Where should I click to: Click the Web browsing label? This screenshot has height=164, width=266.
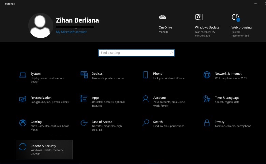pyautogui.click(x=241, y=27)
